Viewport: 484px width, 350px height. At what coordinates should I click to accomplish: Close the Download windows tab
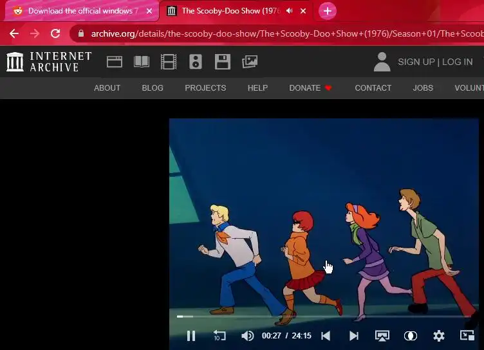point(149,11)
